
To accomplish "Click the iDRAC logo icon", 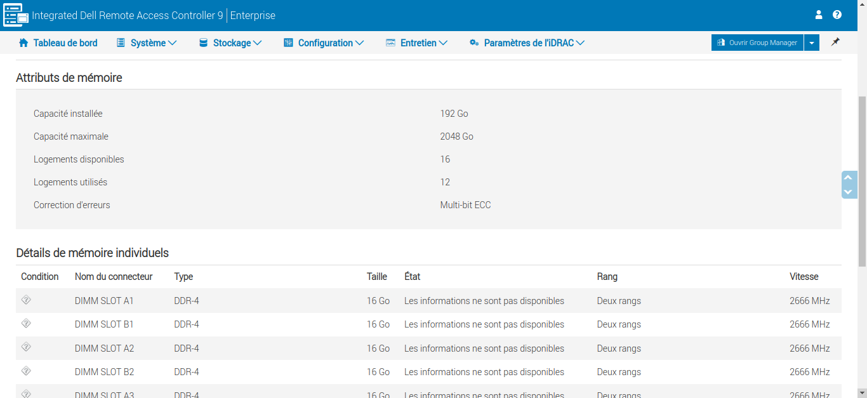I will click(x=16, y=15).
